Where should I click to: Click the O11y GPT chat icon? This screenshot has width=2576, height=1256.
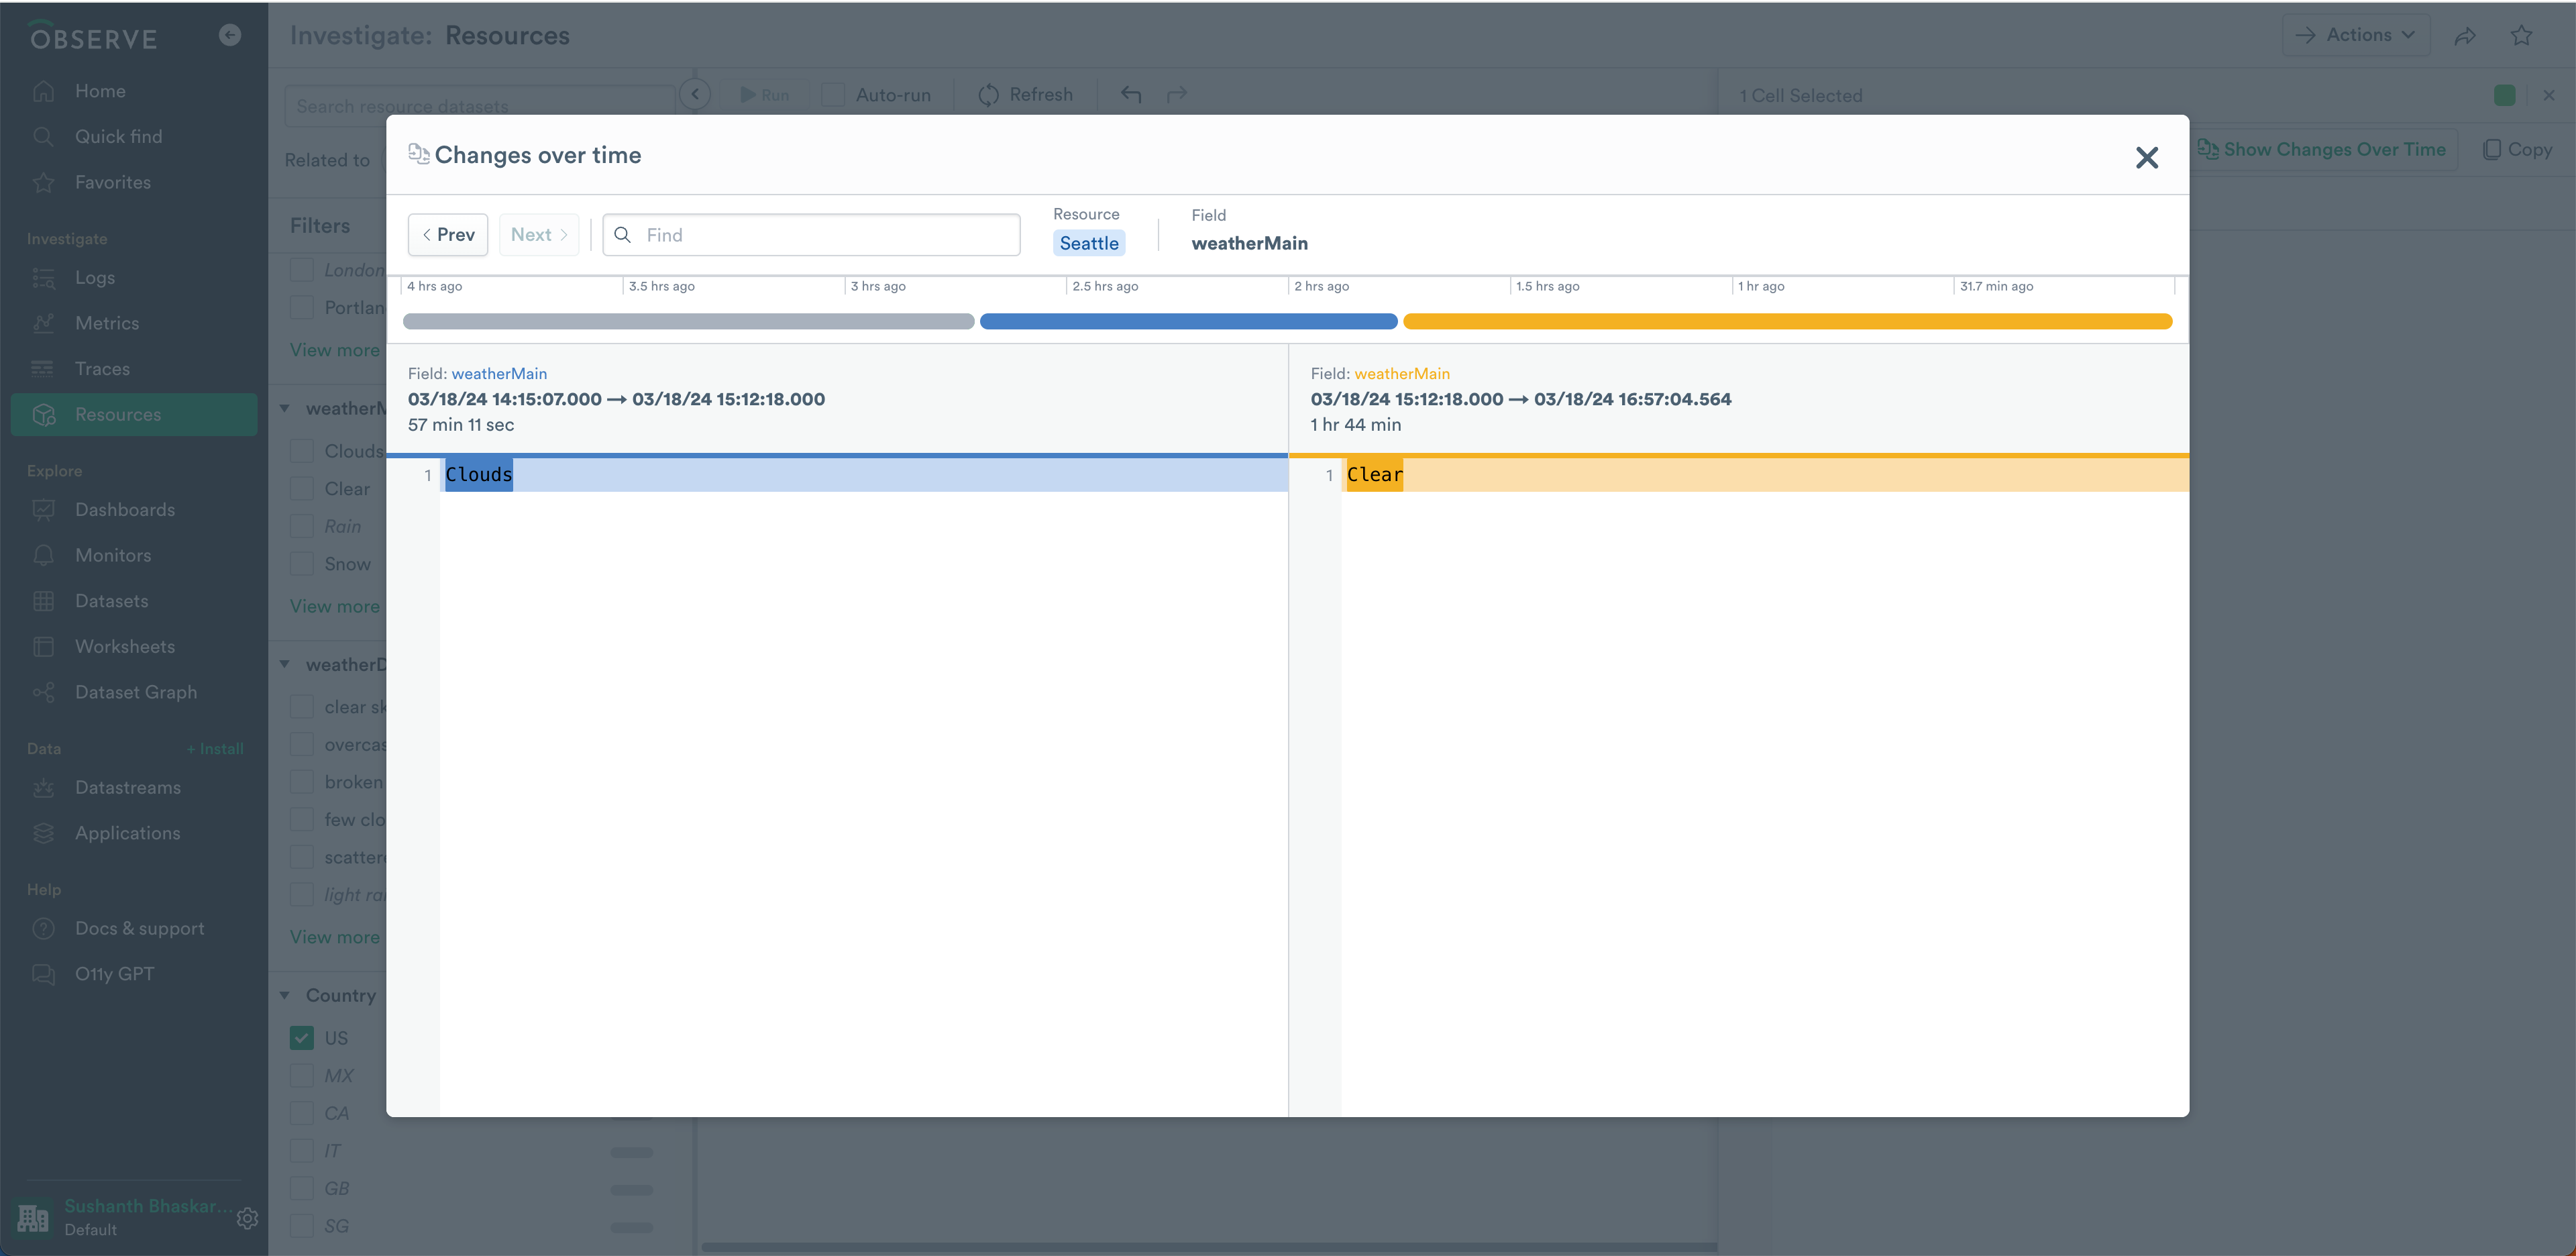tap(43, 974)
